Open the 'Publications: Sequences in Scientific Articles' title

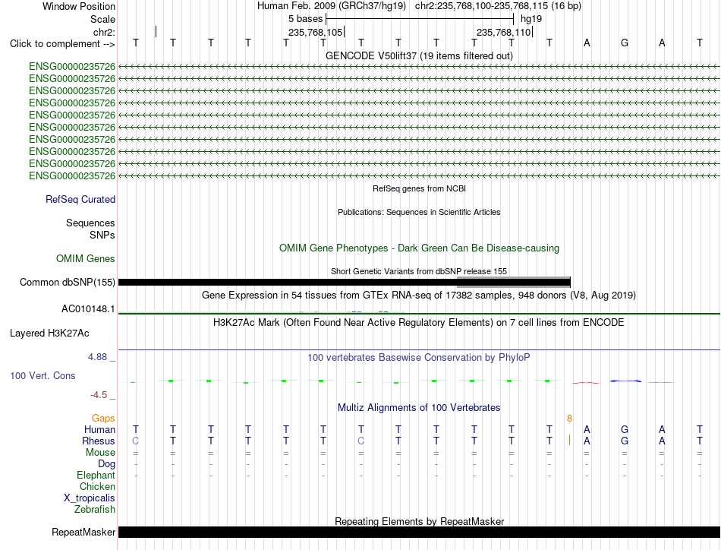(419, 212)
